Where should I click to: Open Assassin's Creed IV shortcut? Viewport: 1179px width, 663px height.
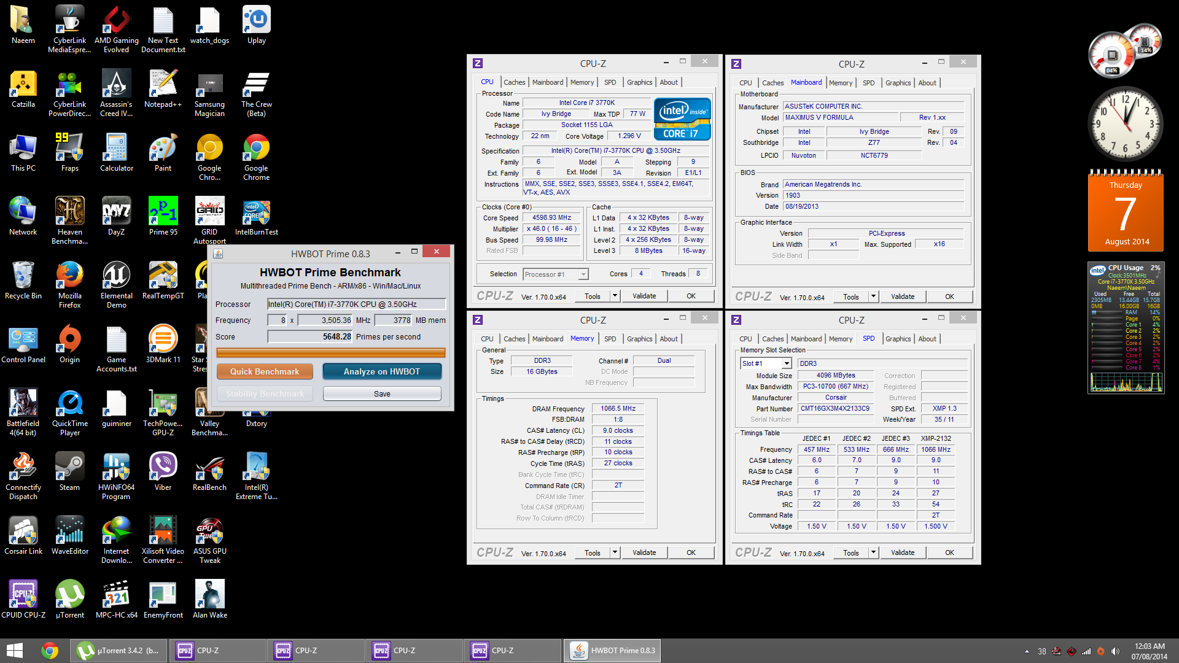pos(116,93)
